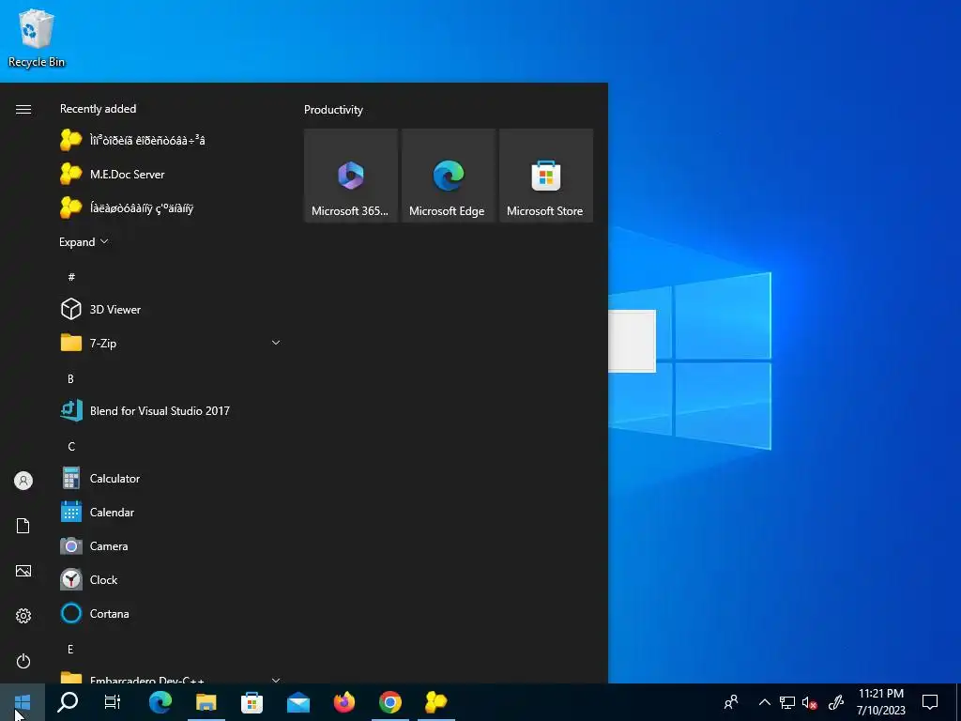The width and height of the screenshot is (961, 721).
Task: Open notification Action Center
Action: click(930, 702)
